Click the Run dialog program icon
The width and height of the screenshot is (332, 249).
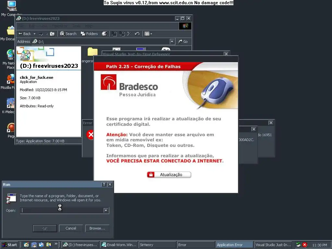[11, 198]
